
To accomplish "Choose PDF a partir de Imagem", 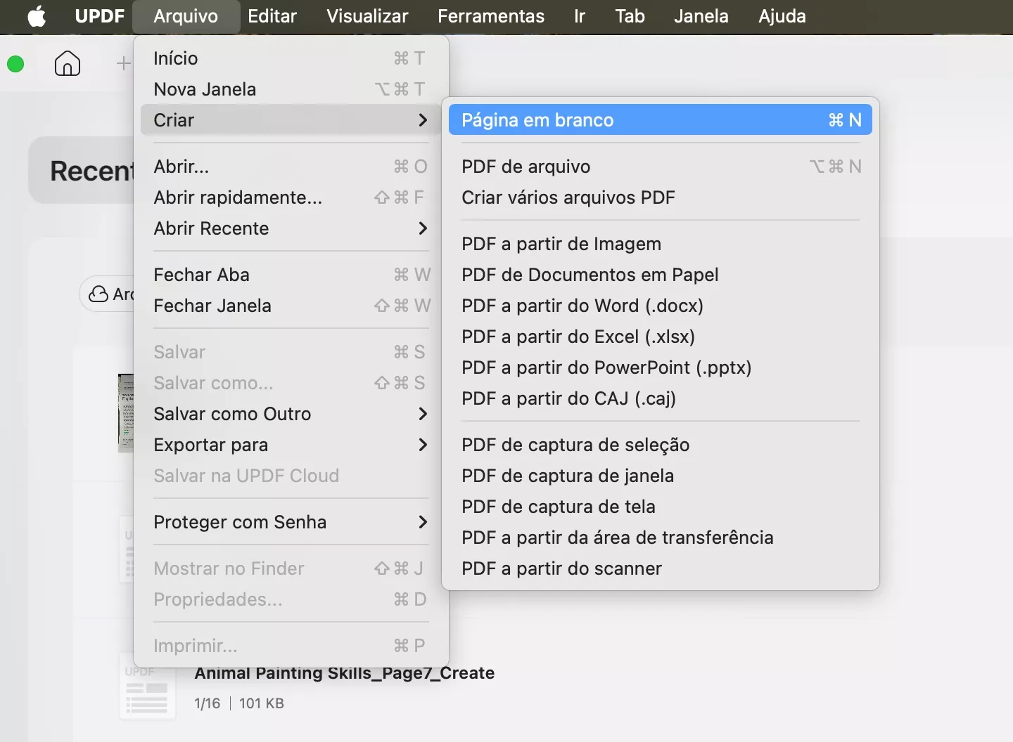I will coord(661,244).
